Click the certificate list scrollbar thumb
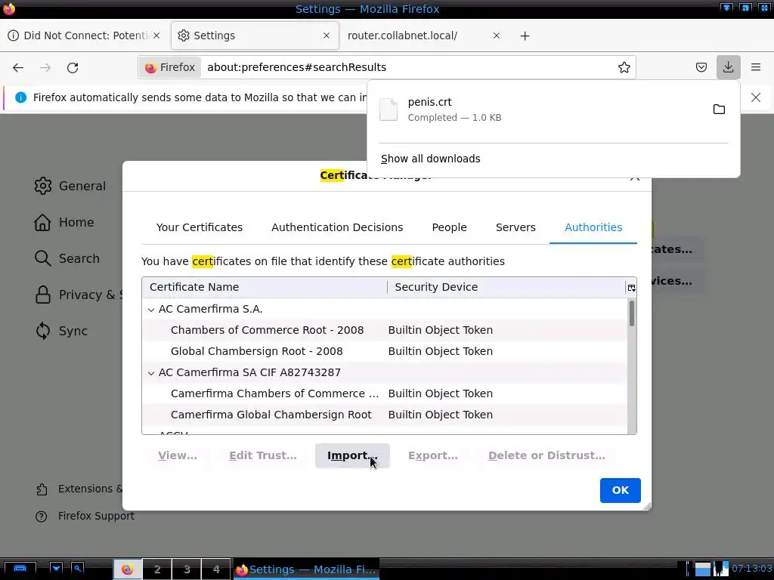Image resolution: width=774 pixels, height=580 pixels. (631, 313)
